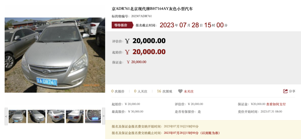Open the dashboard speedometer thumbnail
Viewport: 301px width, 140px height.
(x=93, y=116)
